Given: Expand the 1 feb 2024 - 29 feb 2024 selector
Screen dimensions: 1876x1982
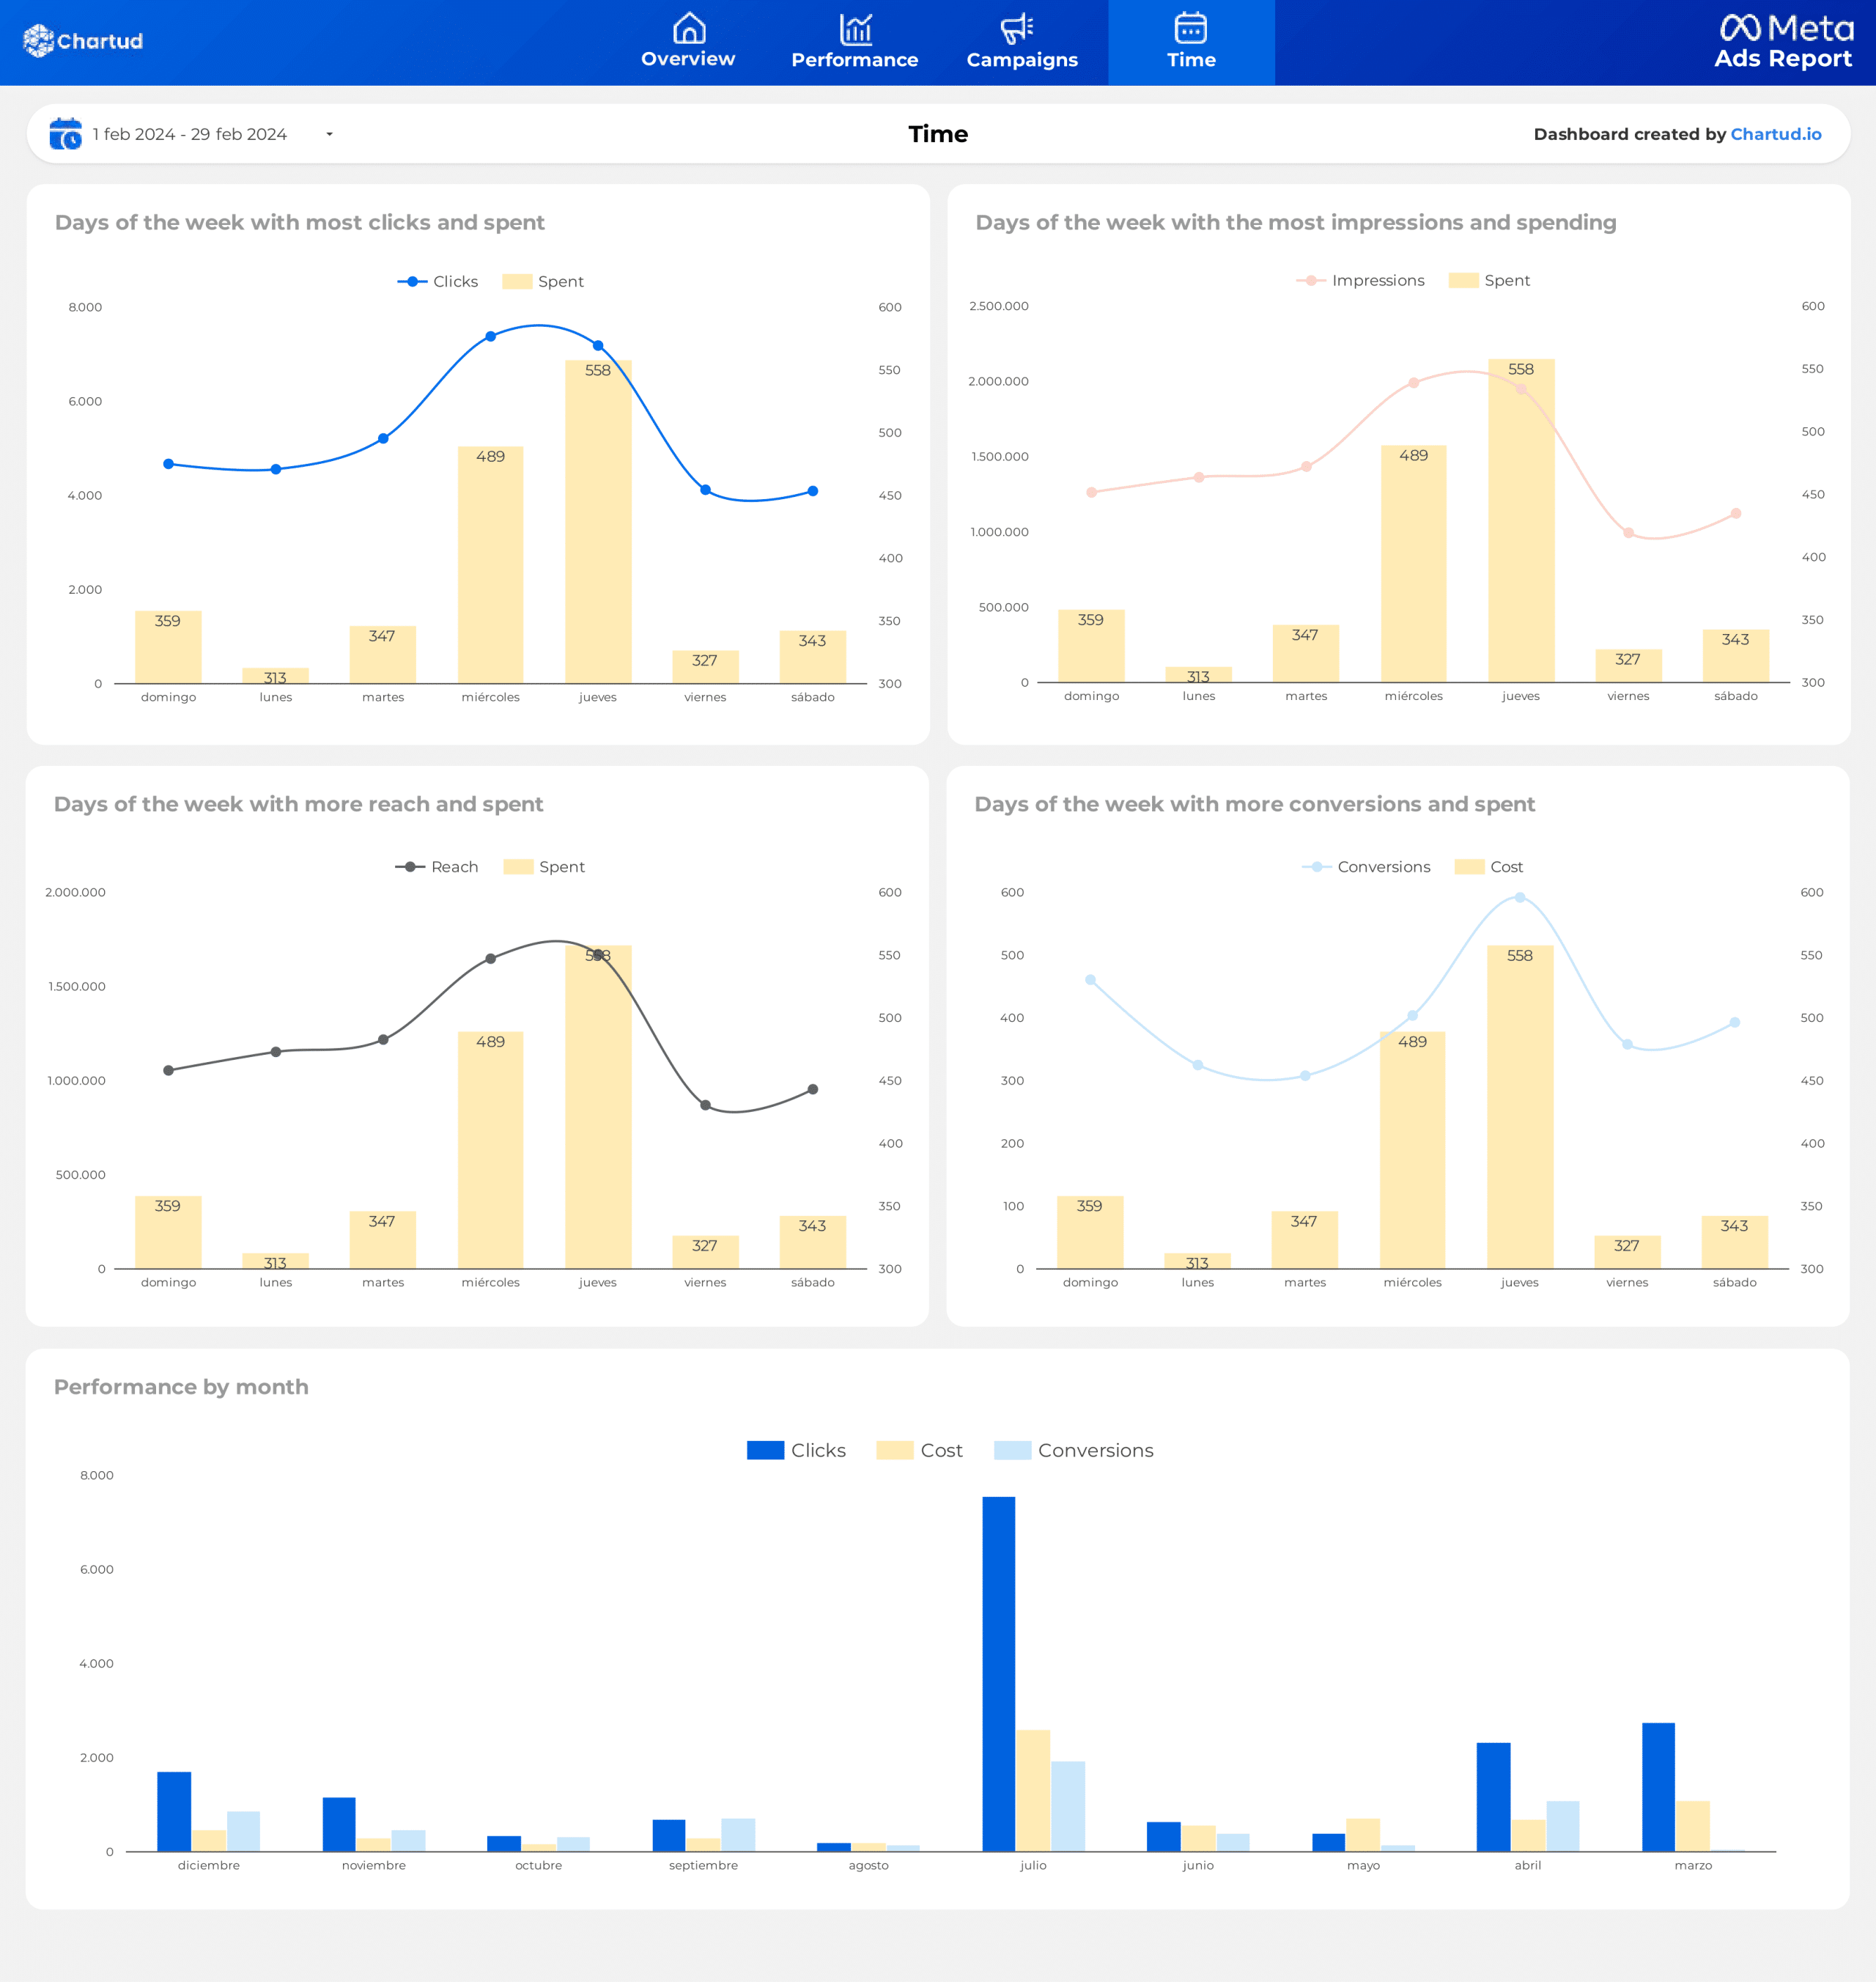Looking at the screenshot, I should [190, 134].
